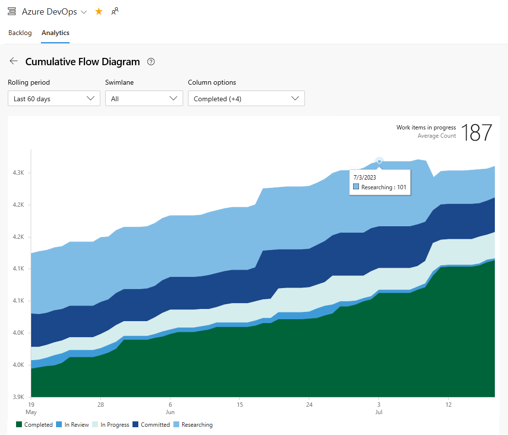Click the back arrow to leave the diagram

(x=13, y=61)
